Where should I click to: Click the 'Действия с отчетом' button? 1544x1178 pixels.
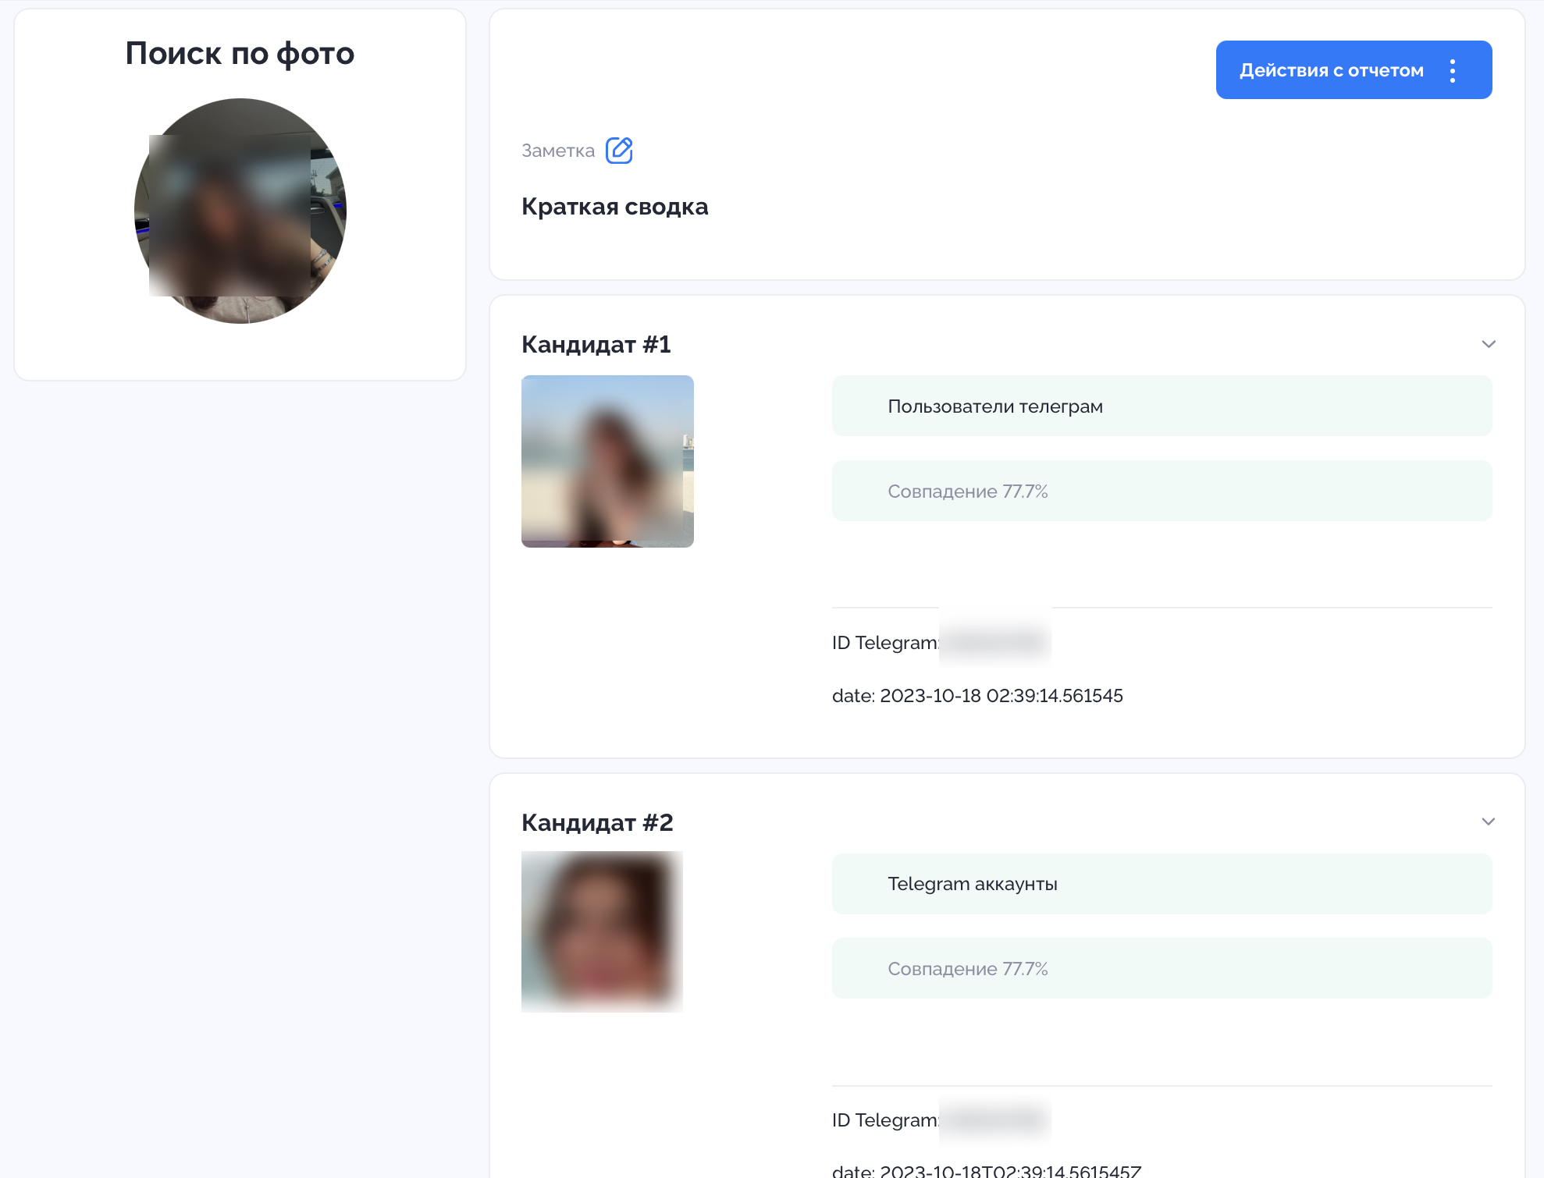pyautogui.click(x=1330, y=70)
